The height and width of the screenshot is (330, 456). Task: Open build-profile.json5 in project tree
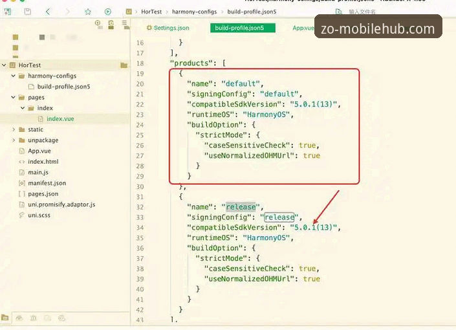coord(63,87)
